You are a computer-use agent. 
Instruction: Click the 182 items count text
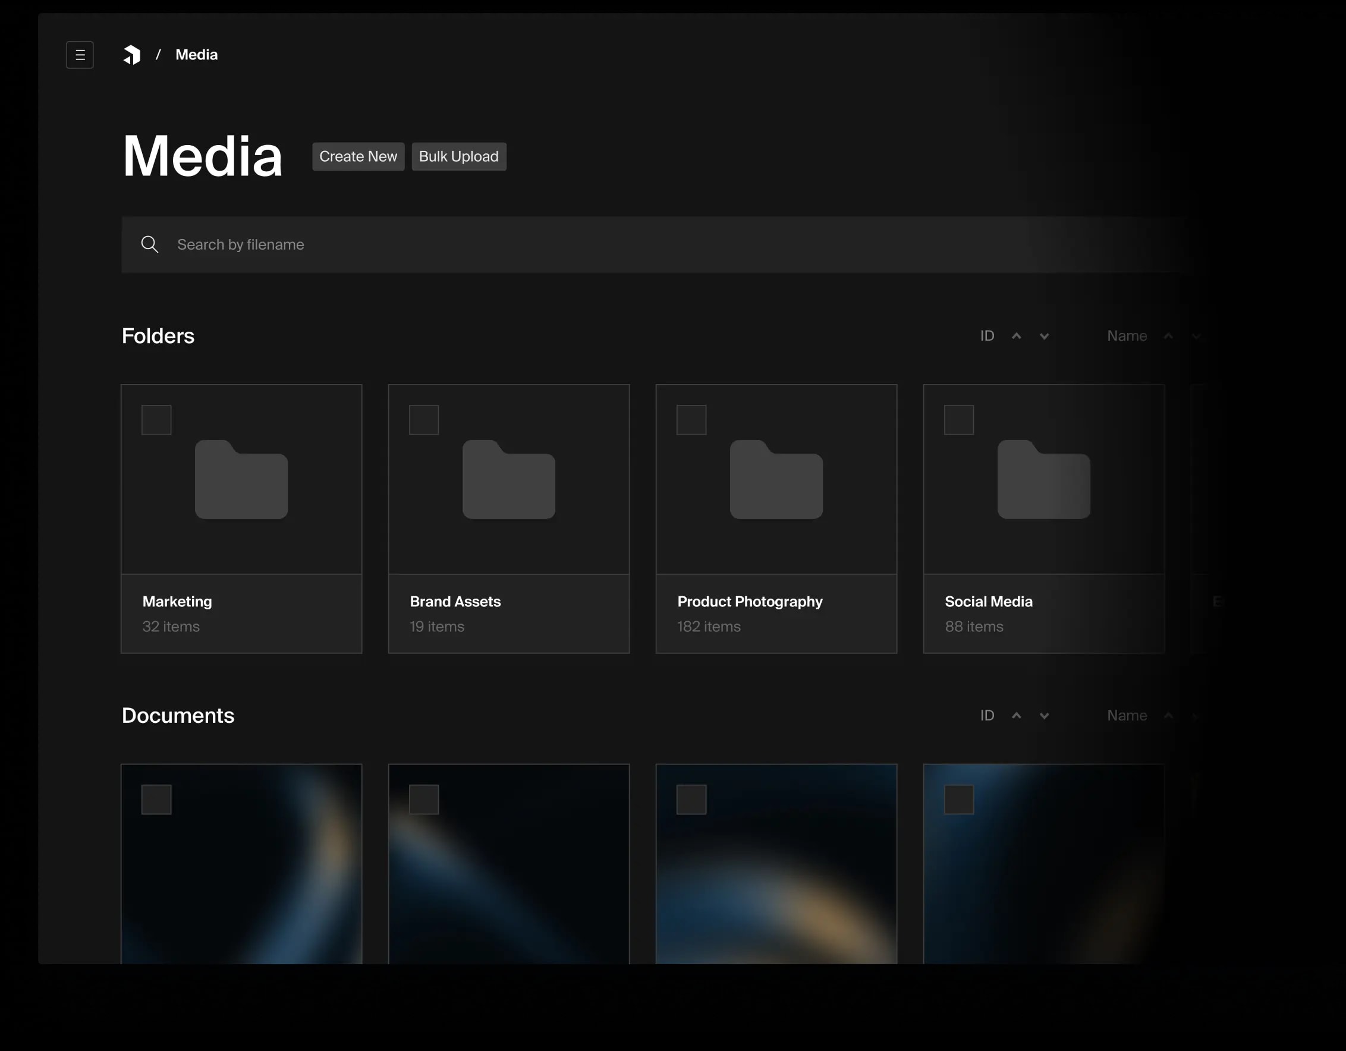709,627
